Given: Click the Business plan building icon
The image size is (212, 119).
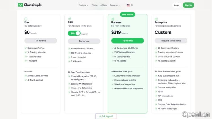Looking at the screenshot, I should (113, 19).
